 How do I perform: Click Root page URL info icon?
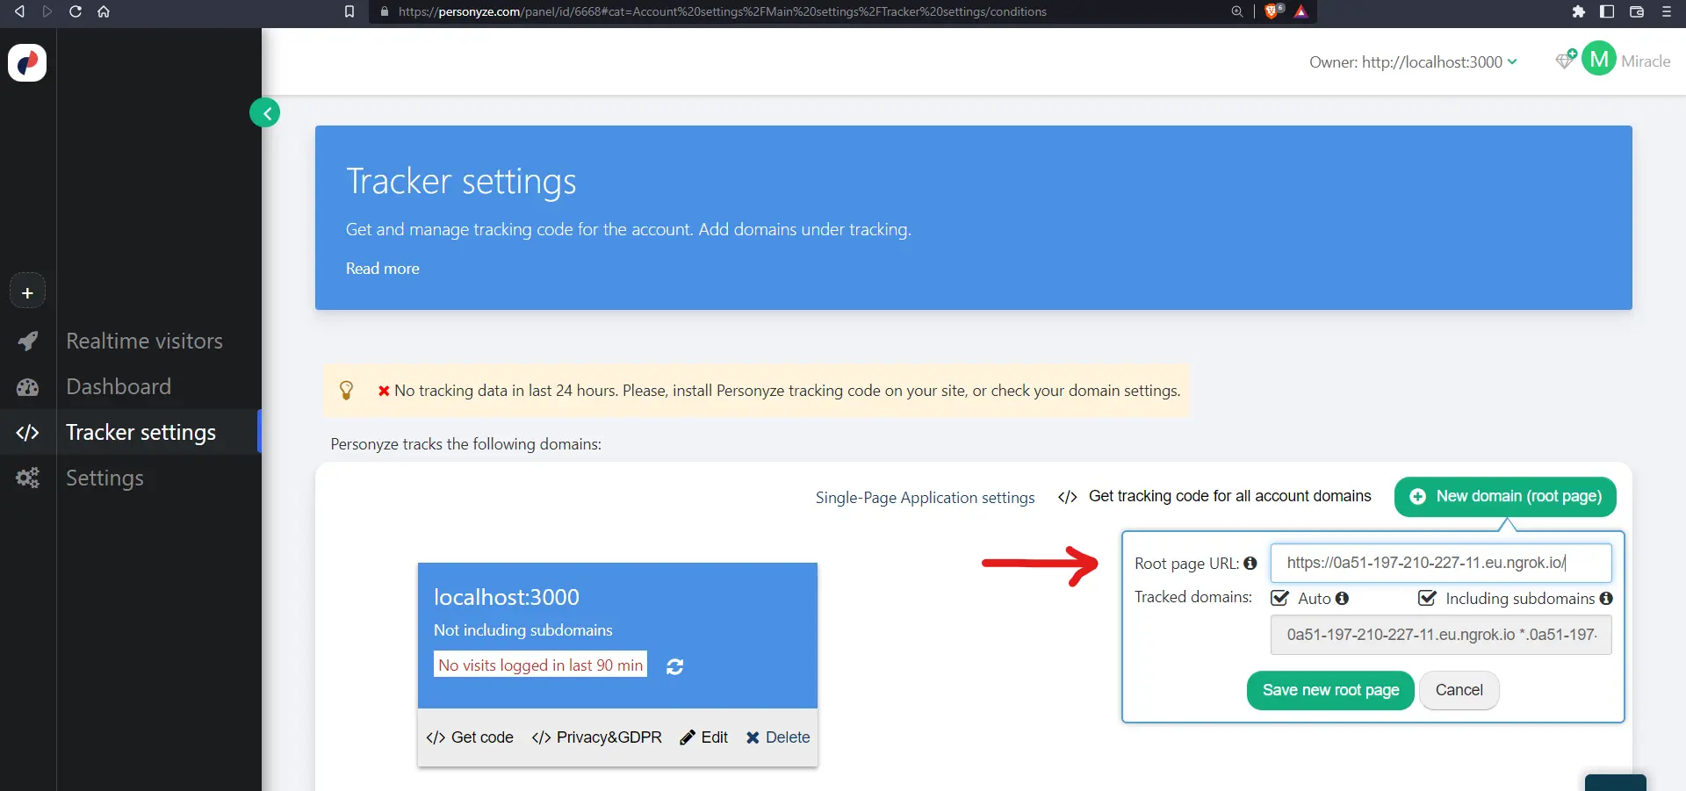pyautogui.click(x=1250, y=563)
